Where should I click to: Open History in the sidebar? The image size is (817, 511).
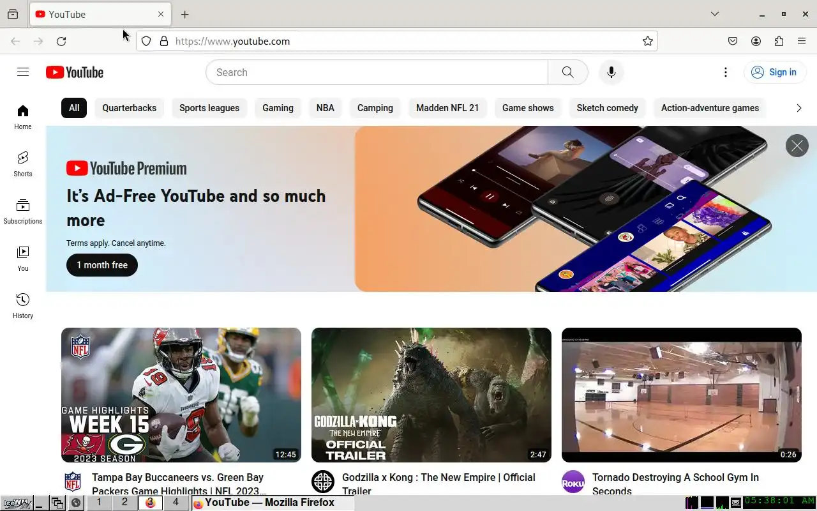pos(23,306)
